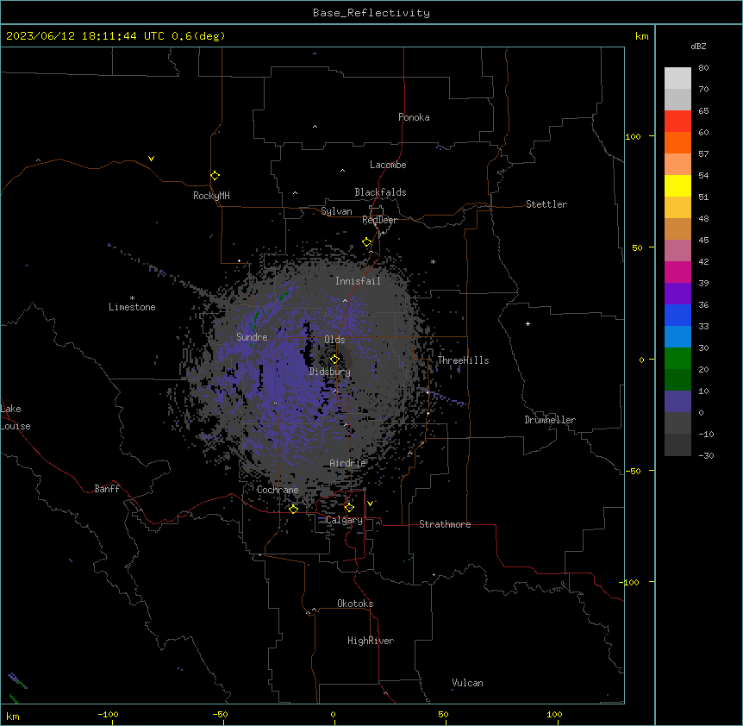Click the asterisk marker east of Innisfail
The image size is (743, 726).
coord(433,262)
